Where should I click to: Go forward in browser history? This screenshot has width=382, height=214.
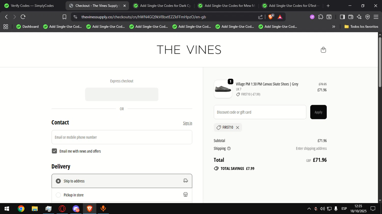click(15, 17)
